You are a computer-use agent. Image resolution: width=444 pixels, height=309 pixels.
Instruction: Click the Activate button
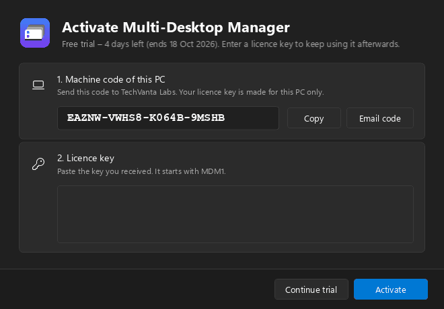[x=390, y=290]
